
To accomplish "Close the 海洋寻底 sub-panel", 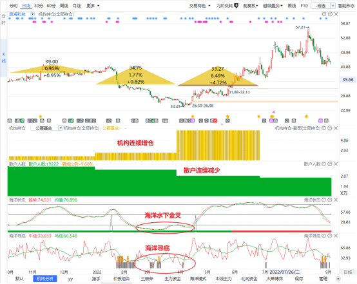I will (336, 236).
